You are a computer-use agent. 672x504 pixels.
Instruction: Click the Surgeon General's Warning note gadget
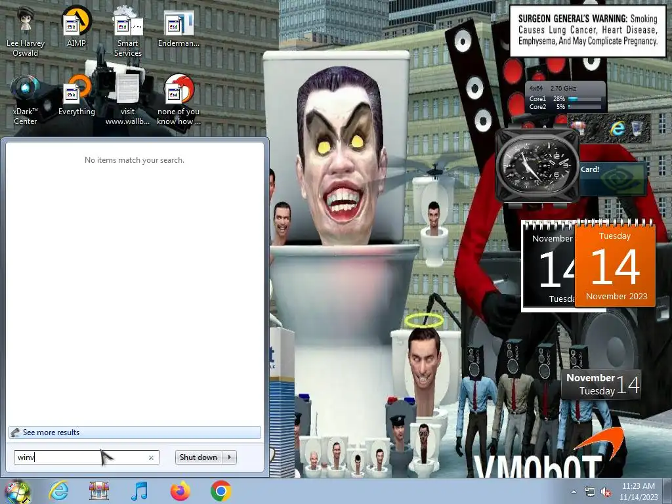coord(587,31)
